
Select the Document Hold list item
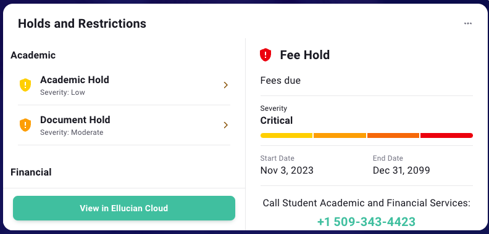(x=124, y=126)
